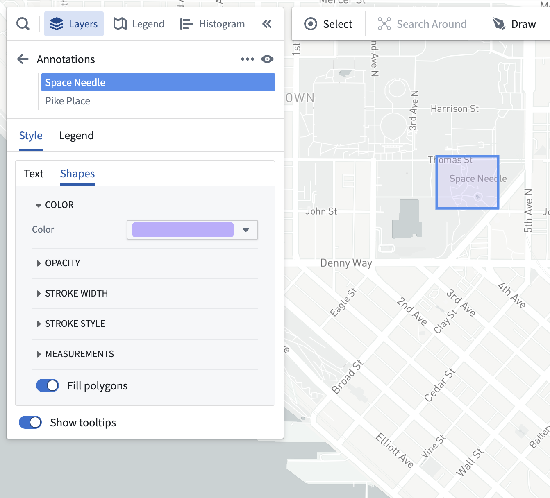Viewport: 550px width, 498px height.
Task: Switch to the Text tab
Action: [34, 174]
